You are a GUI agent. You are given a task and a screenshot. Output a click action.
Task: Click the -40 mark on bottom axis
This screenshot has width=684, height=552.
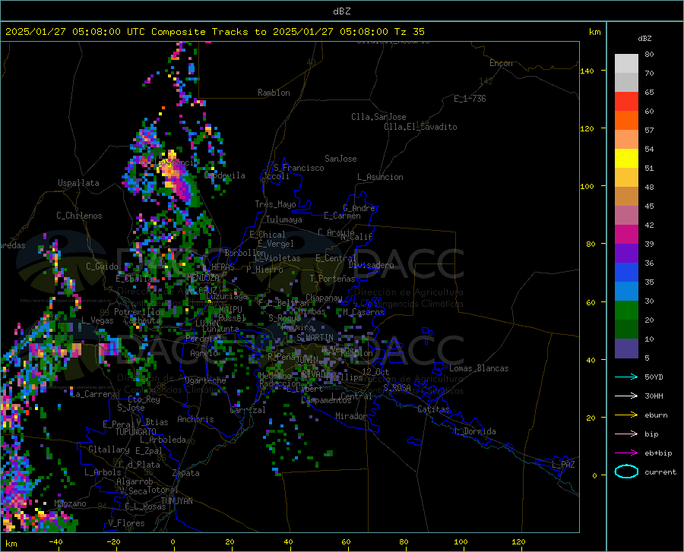pos(55,541)
